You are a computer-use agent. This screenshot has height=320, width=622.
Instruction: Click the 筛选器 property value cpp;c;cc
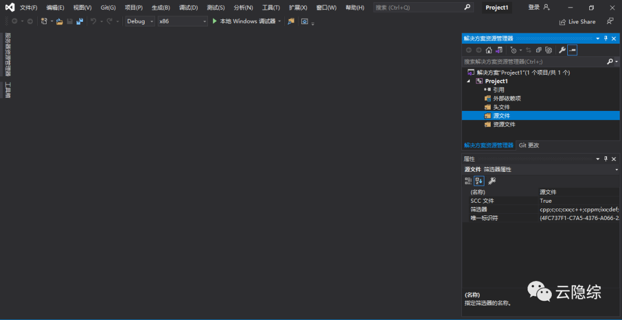coord(579,209)
